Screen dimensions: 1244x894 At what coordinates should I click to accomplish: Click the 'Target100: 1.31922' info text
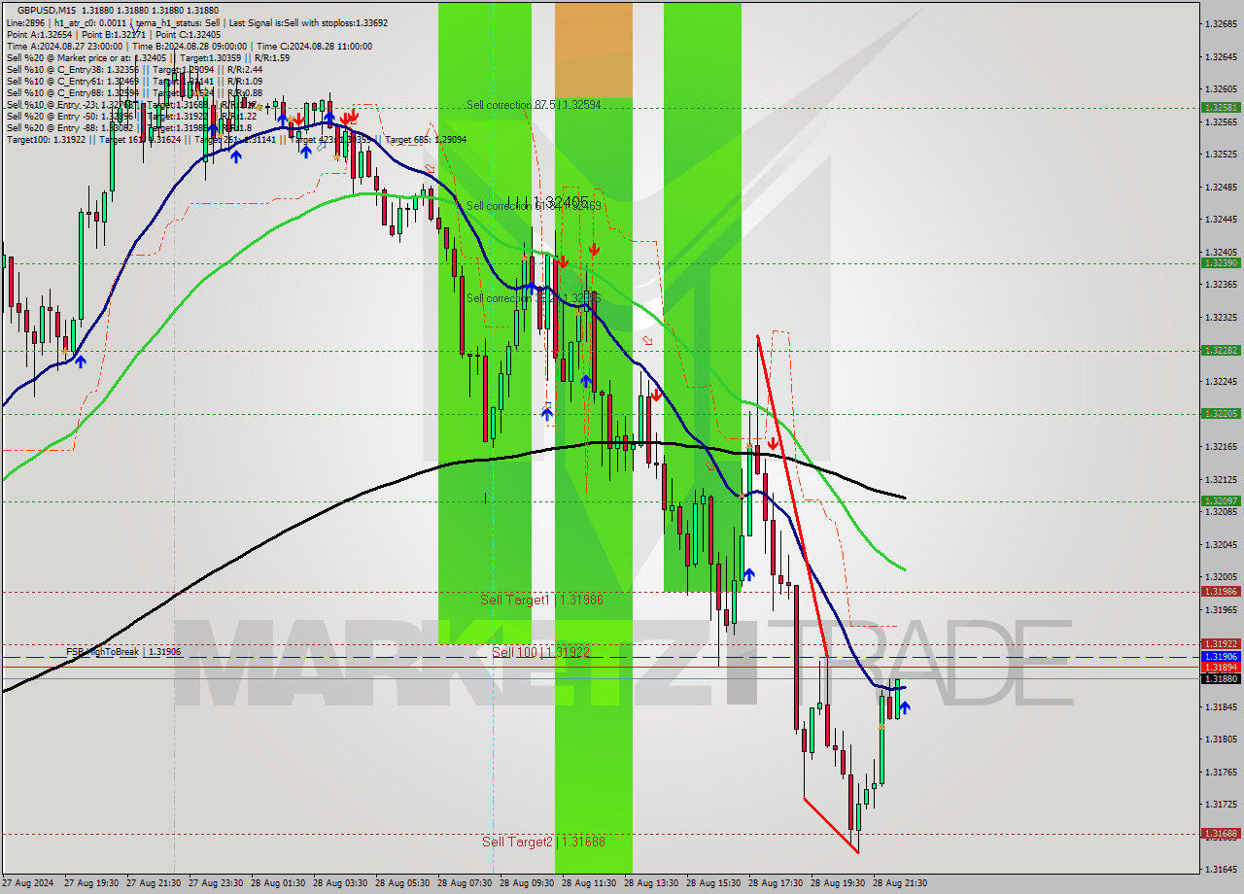click(x=46, y=139)
